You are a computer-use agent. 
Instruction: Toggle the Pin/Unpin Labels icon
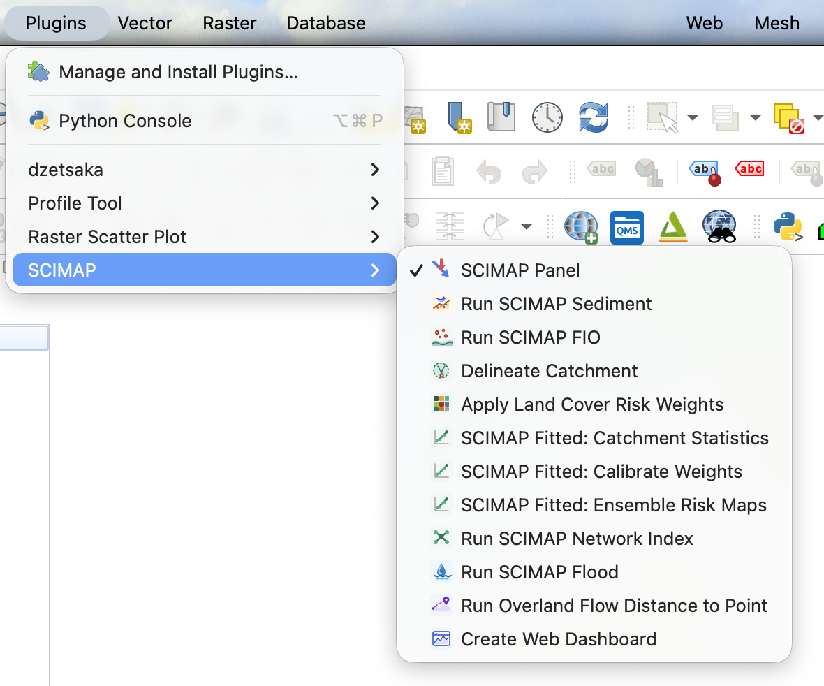pyautogui.click(x=705, y=173)
